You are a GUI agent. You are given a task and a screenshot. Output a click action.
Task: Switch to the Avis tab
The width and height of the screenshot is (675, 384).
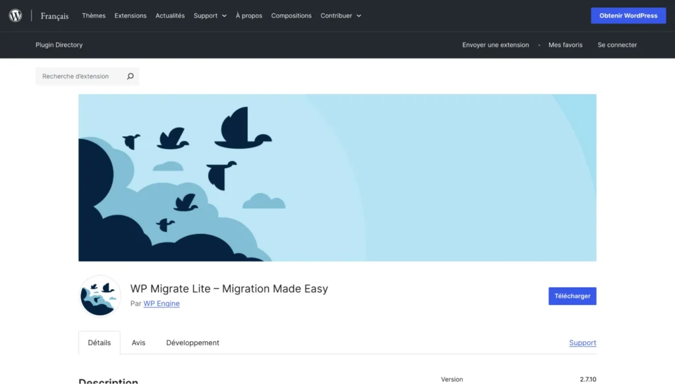click(x=138, y=343)
